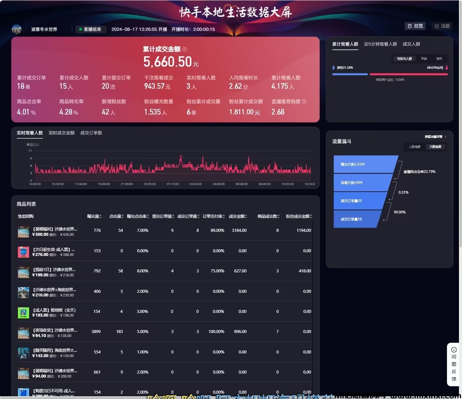Click the 问题反馈 smiley feedback icon
This screenshot has height=399, width=462.
(x=454, y=349)
